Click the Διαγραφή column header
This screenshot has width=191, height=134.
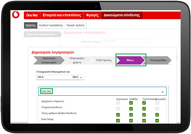pos(161,99)
